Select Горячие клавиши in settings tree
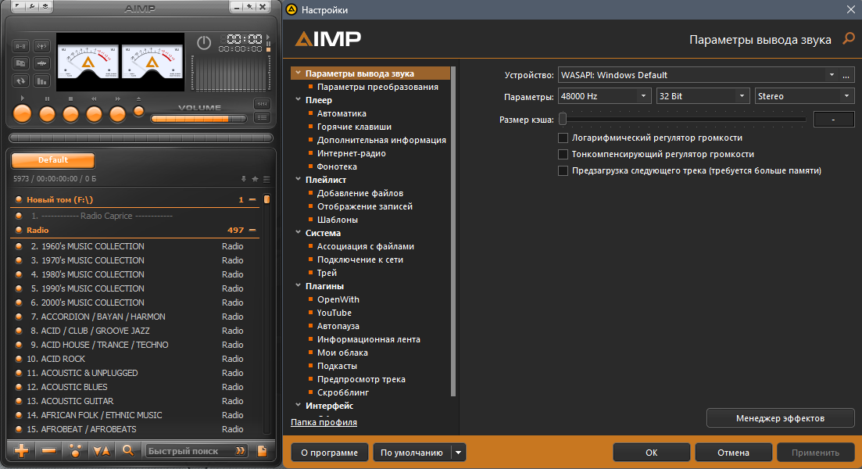 pos(354,127)
